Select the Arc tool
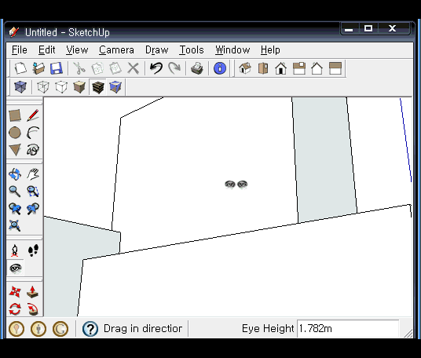The image size is (421, 358). pos(33,133)
